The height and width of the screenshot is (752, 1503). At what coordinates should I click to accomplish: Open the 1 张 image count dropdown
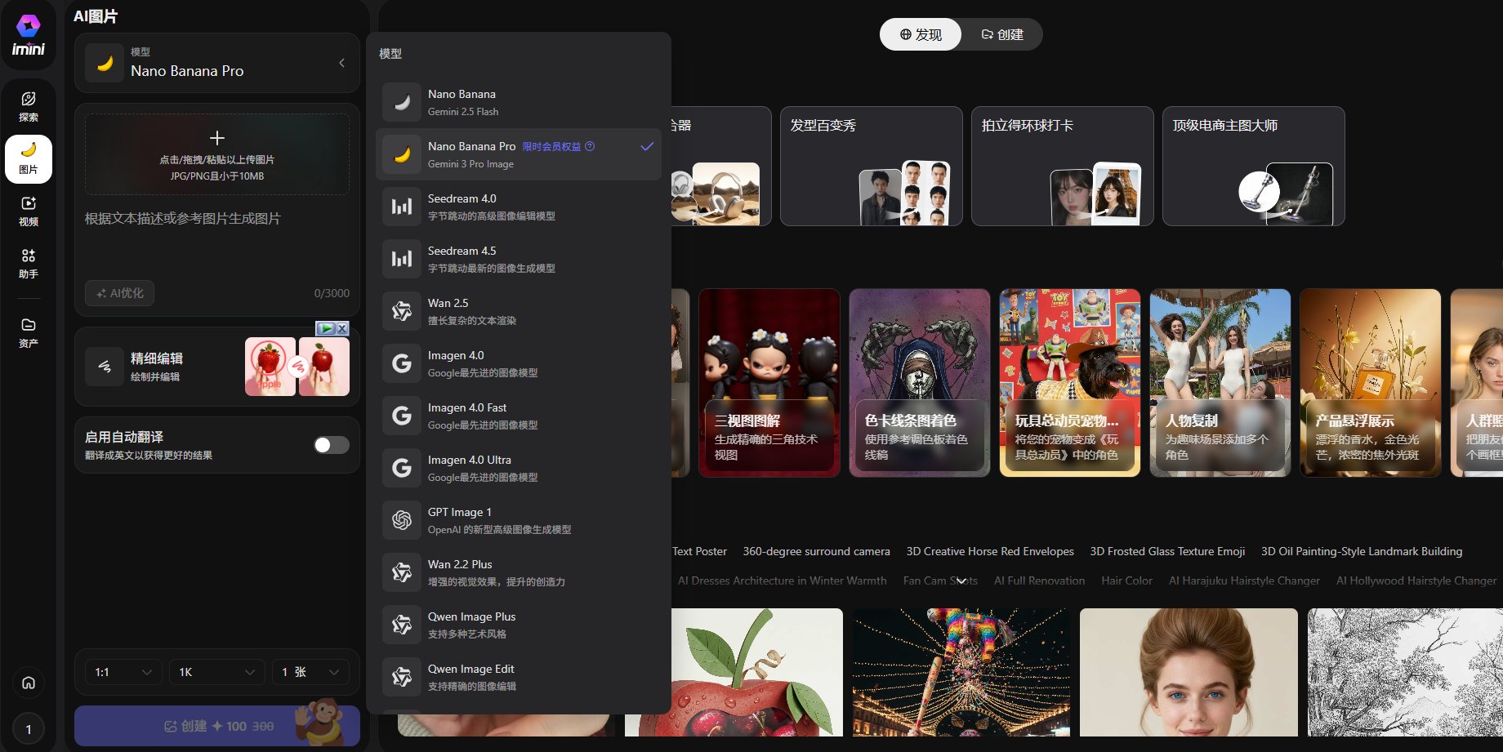click(x=310, y=672)
